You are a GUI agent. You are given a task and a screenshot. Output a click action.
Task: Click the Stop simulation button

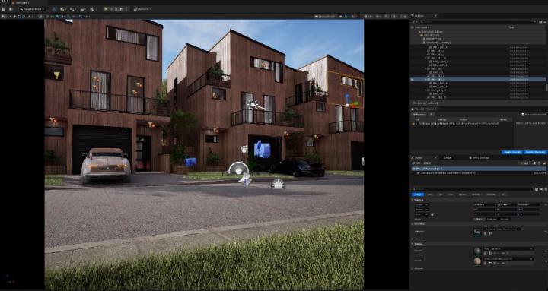pos(116,9)
